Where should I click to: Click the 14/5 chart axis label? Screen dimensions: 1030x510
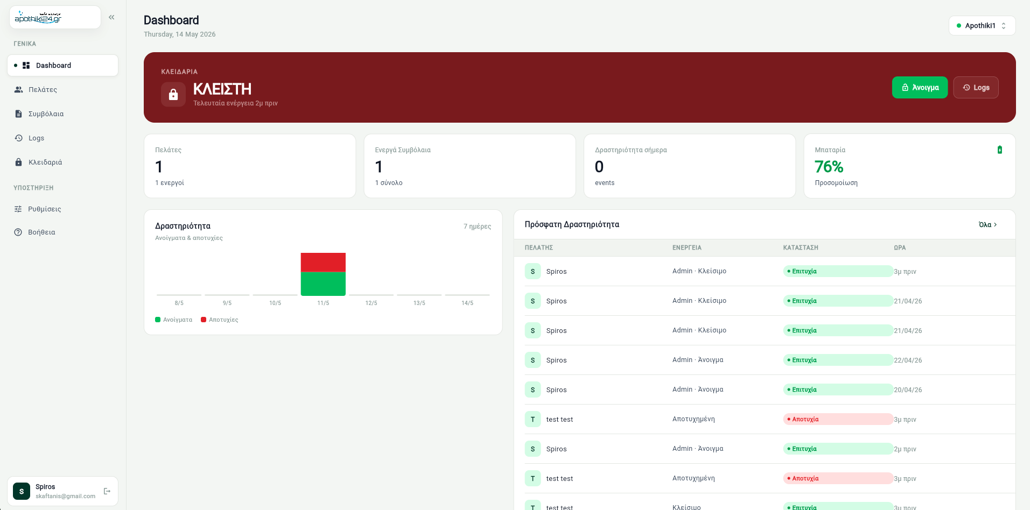tap(467, 303)
